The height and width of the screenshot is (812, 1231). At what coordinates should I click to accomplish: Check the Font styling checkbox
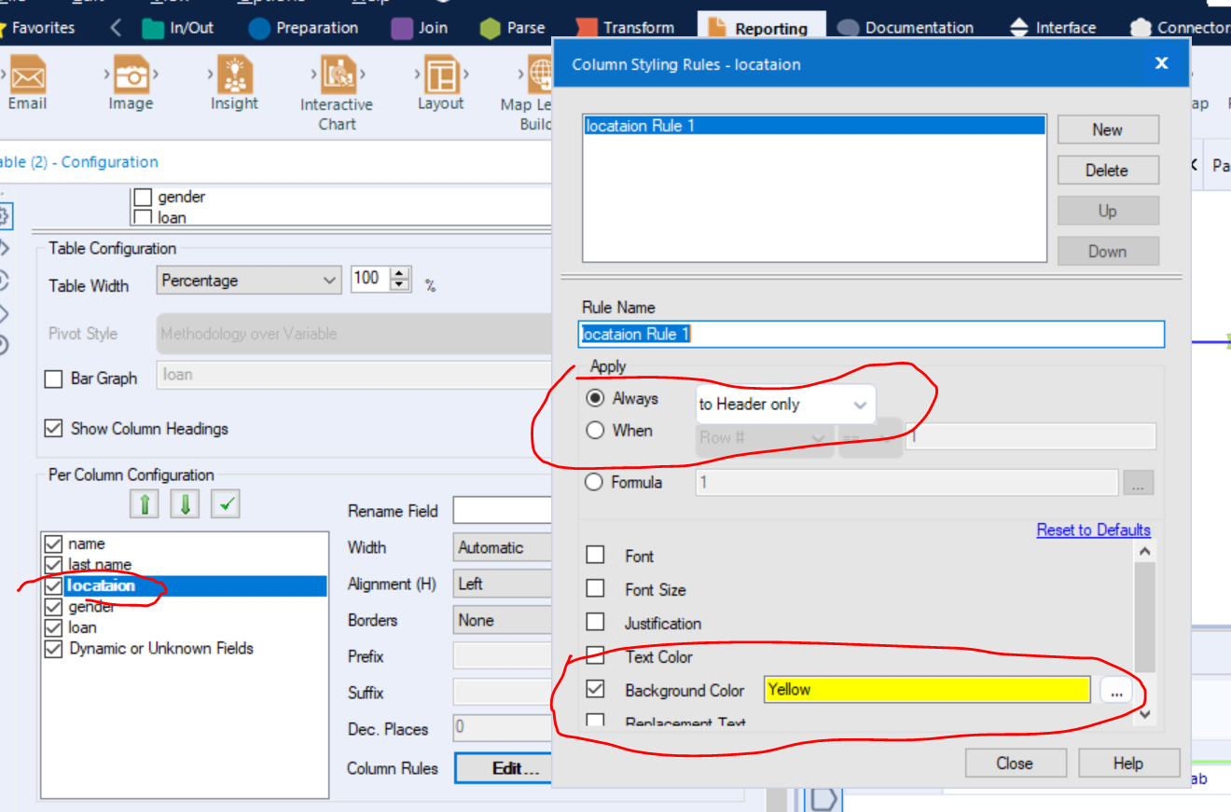pyautogui.click(x=595, y=556)
